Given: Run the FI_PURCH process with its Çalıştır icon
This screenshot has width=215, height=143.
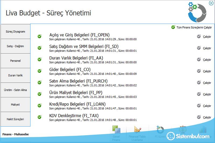Looking at the screenshot, I should pyautogui.click(x=199, y=82).
